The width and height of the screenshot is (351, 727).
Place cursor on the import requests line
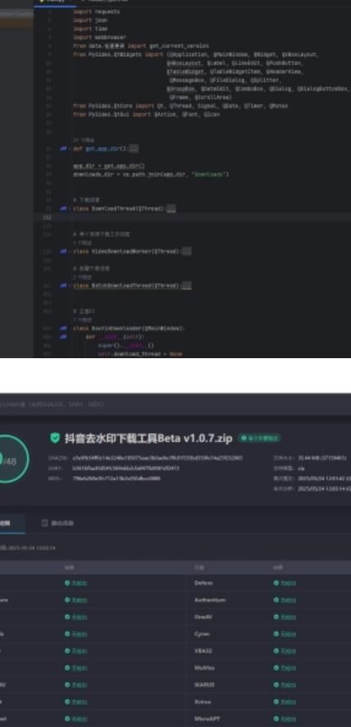tap(97, 11)
